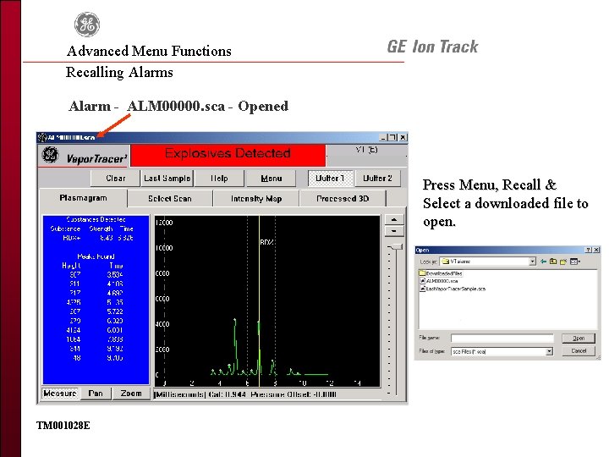Open the View Menu icon in Open dialog

coord(575,262)
